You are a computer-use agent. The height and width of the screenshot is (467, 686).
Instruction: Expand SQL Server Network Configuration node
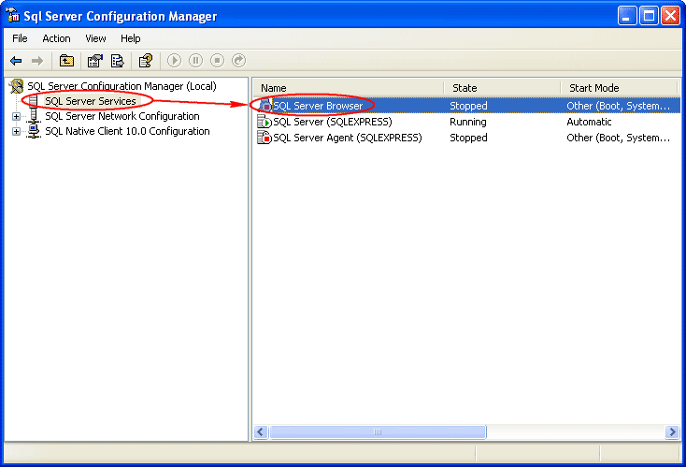(x=16, y=116)
